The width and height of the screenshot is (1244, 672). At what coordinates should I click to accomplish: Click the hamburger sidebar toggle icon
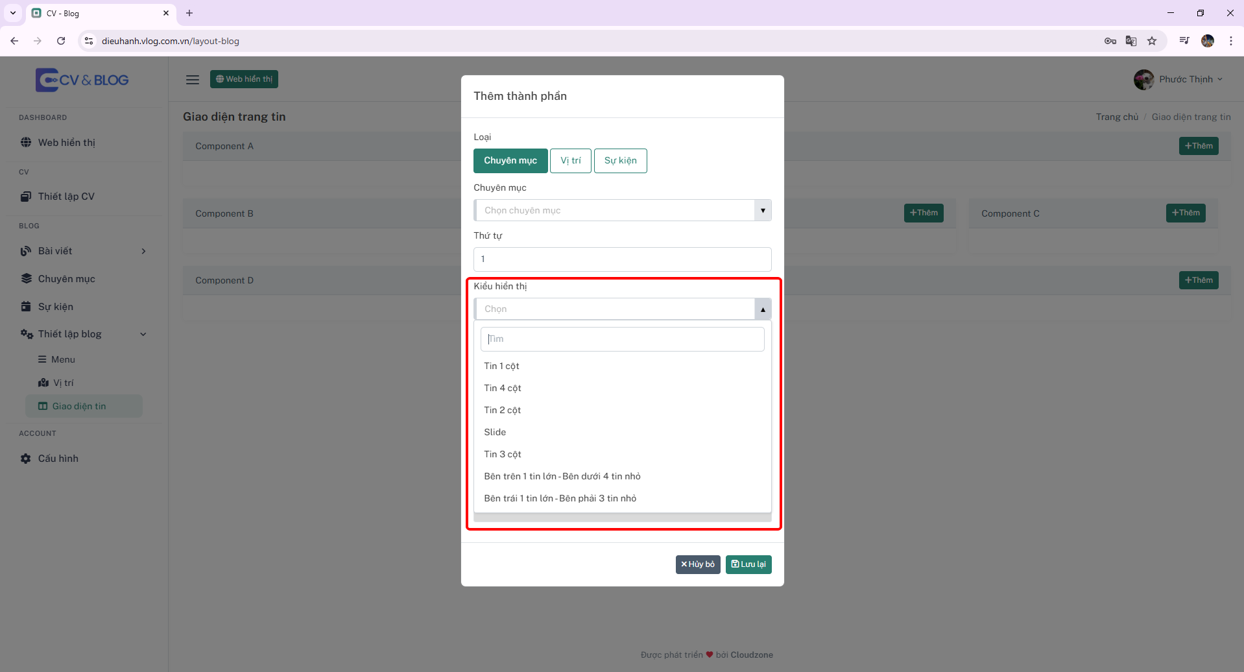pos(193,80)
